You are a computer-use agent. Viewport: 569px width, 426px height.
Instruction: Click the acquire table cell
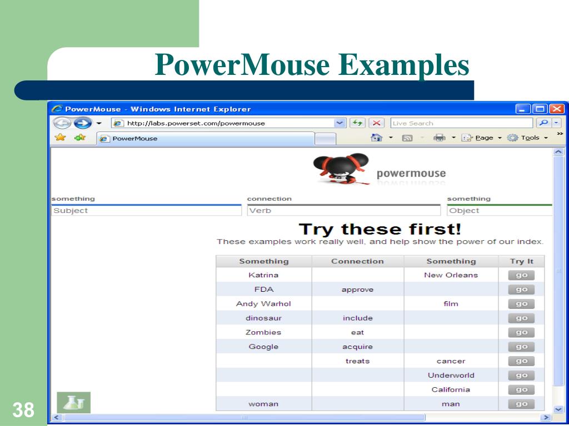(x=357, y=347)
